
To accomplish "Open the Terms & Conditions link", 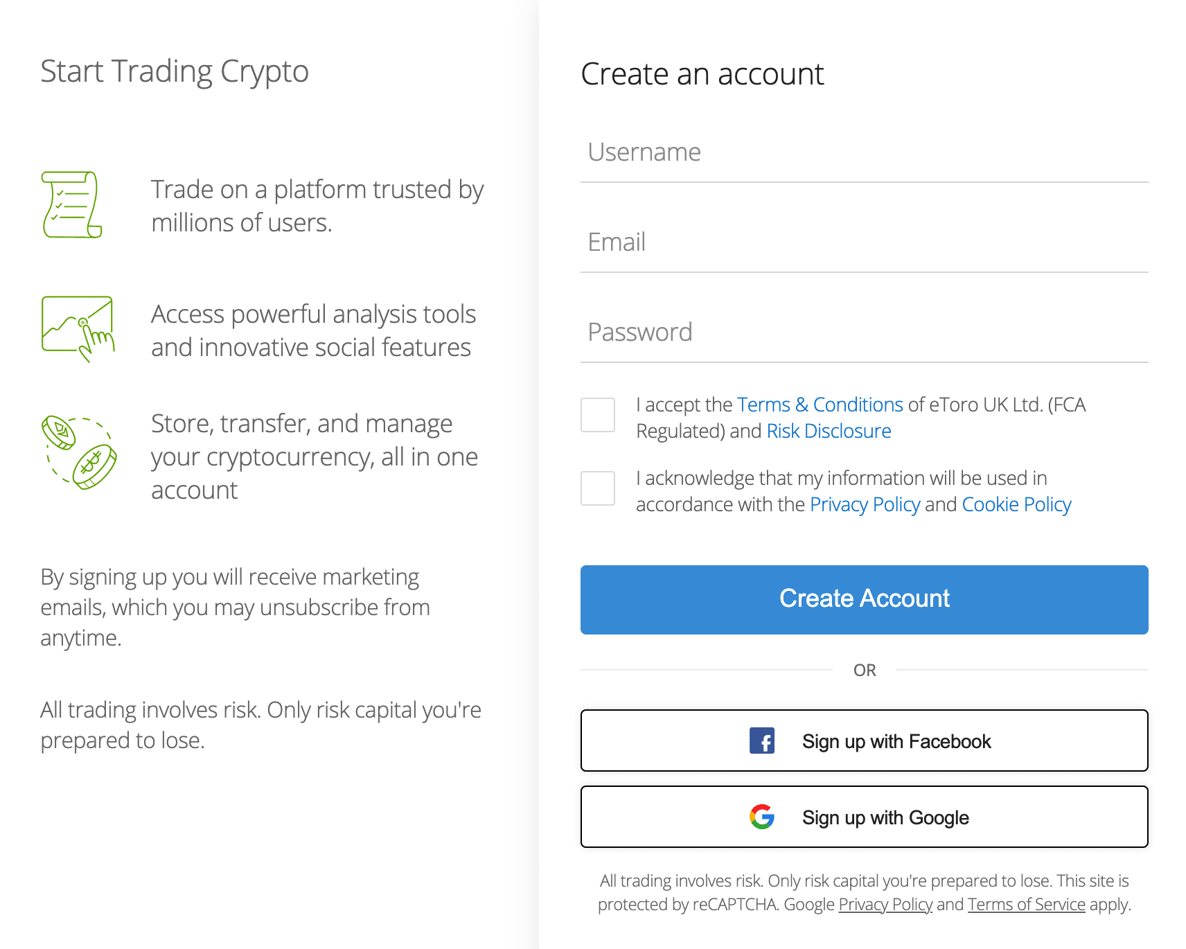I will click(x=820, y=405).
